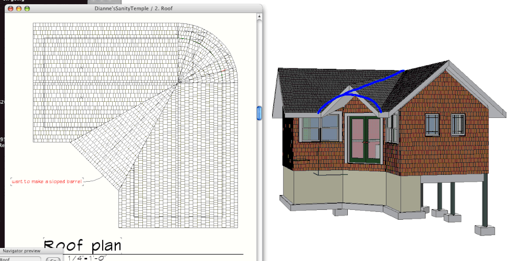This screenshot has width=521, height=261.
Task: Click the green zoom window button
Action: 27,9
